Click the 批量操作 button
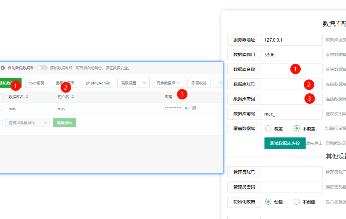The image size is (346, 219). click(64, 123)
